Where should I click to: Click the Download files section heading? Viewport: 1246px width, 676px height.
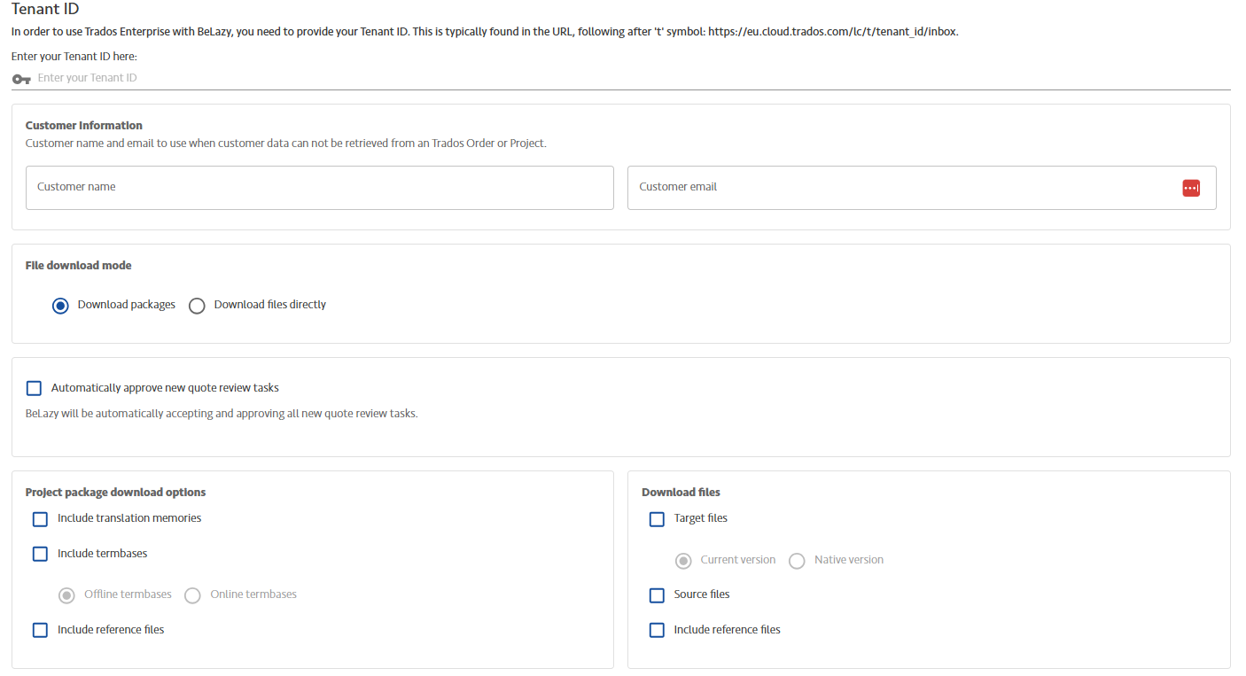[x=681, y=493]
